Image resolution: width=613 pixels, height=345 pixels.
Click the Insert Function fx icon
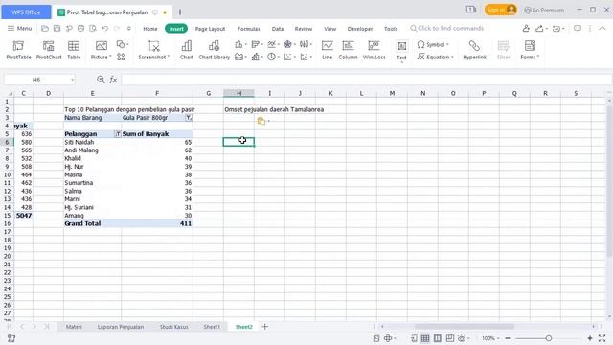(113, 80)
